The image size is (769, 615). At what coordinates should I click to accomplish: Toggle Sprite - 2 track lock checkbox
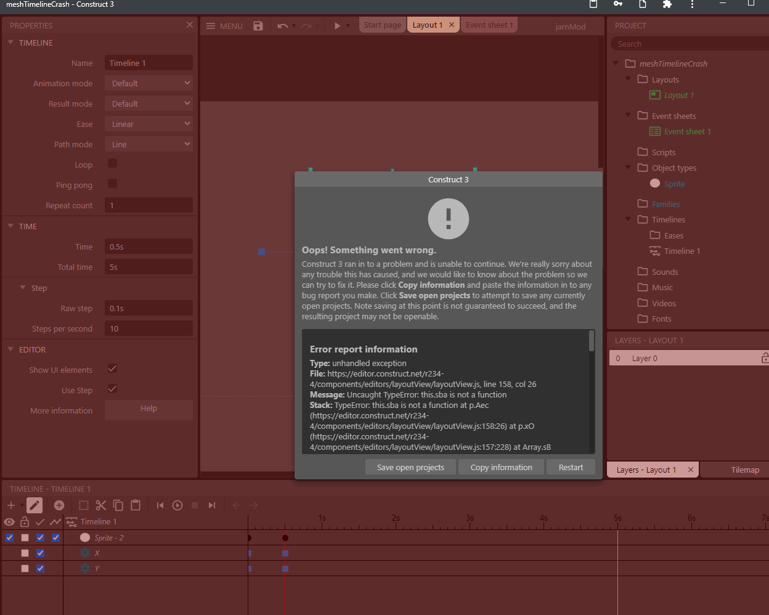pos(25,537)
